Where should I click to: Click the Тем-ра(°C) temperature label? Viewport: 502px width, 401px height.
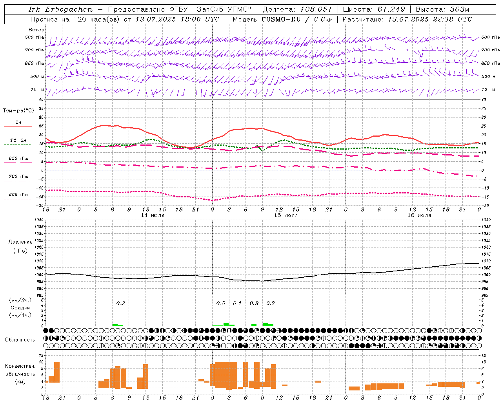[x=18, y=111]
